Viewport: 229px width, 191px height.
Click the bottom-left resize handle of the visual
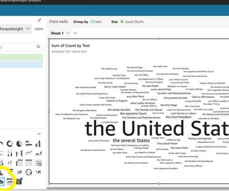coord(49,184)
